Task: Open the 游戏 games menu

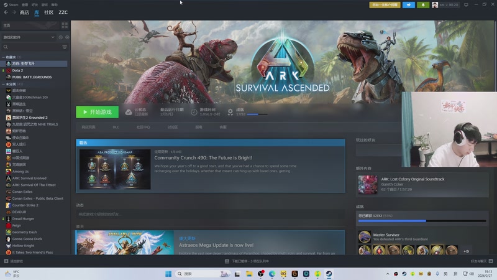Action: 44,5
